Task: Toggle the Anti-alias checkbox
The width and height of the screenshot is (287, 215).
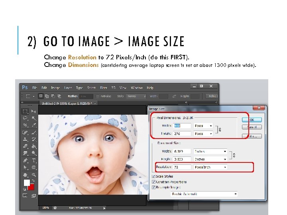Action: (98, 96)
